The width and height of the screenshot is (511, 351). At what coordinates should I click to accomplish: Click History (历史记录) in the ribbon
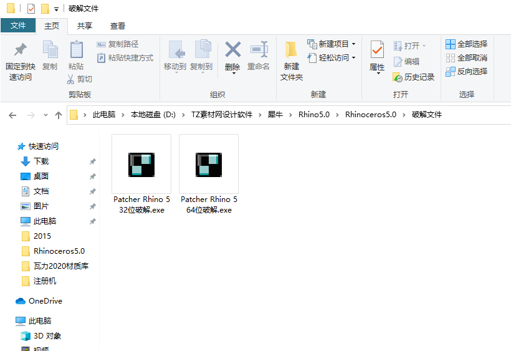[x=414, y=77]
